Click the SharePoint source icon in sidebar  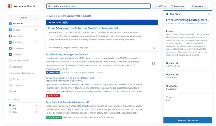tap(10, 42)
